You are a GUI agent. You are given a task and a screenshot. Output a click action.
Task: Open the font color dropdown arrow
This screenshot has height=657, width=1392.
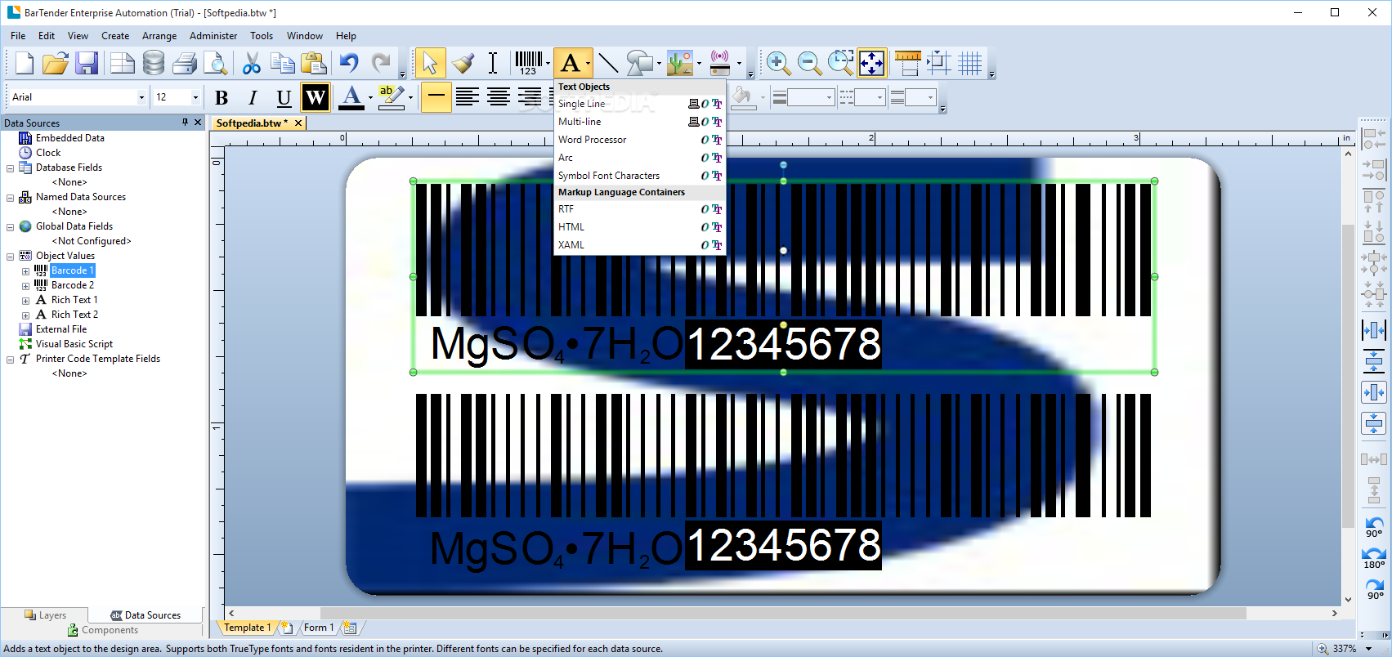(x=370, y=97)
